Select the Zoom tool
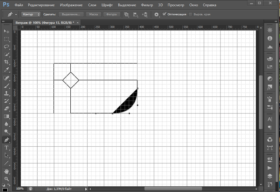Image resolution: width=280 pixels, height=192 pixels. pyautogui.click(x=6, y=179)
